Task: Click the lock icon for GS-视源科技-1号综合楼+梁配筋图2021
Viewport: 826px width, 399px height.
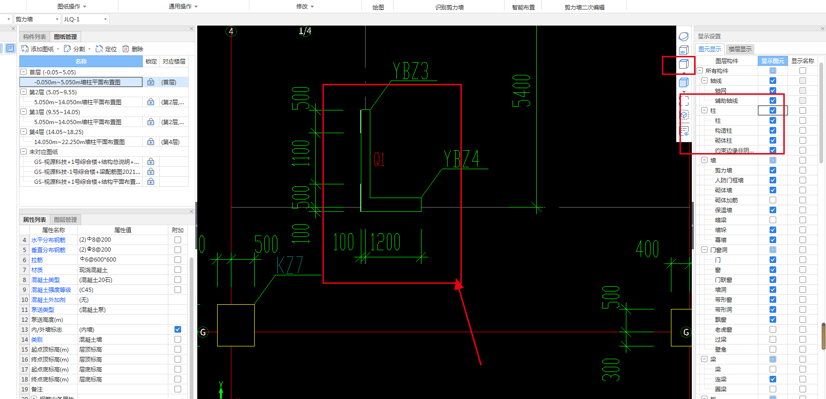Action: [x=151, y=172]
